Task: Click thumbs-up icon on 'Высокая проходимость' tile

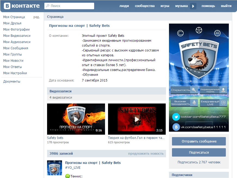Action: [x=194, y=103]
